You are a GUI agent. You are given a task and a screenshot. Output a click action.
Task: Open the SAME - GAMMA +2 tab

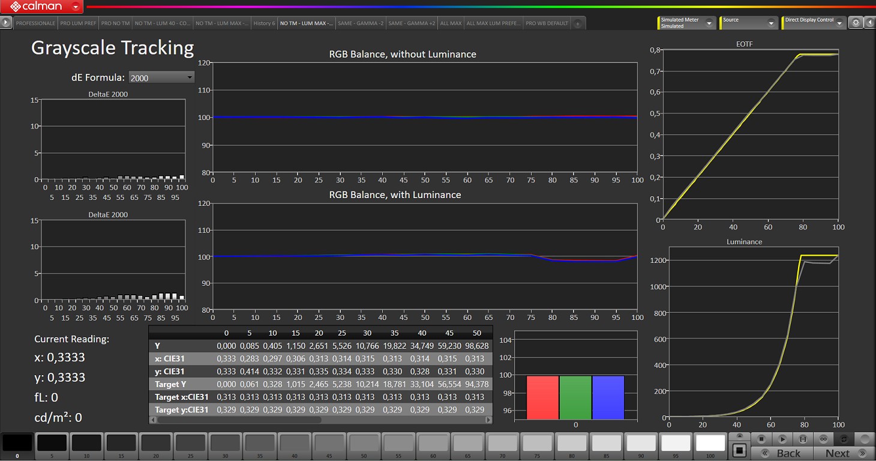click(x=412, y=23)
